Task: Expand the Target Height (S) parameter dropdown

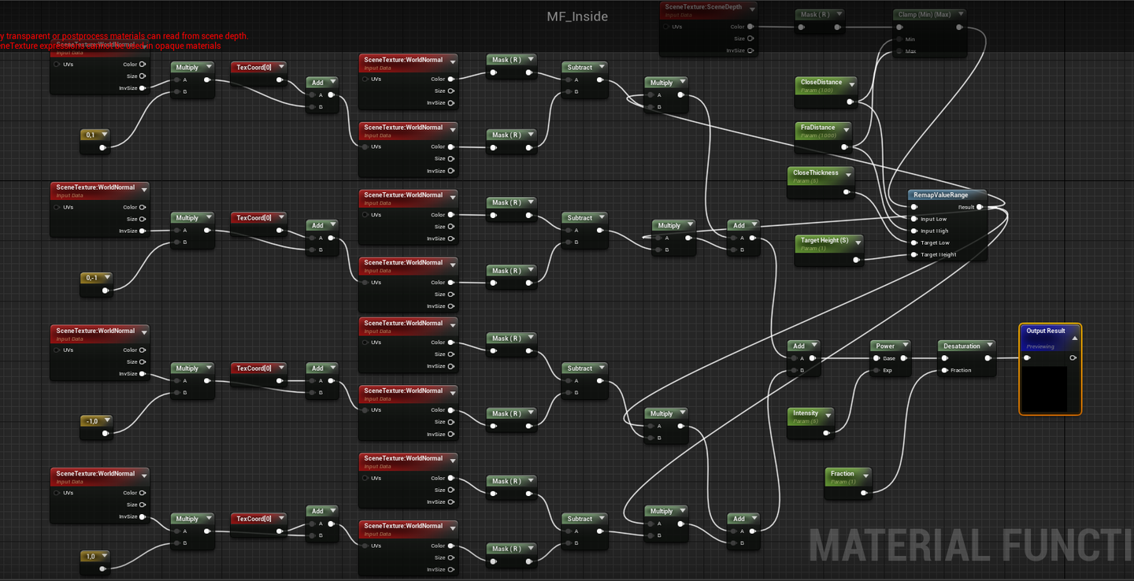Action: coord(858,242)
